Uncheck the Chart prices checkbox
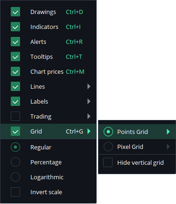 click(15, 71)
